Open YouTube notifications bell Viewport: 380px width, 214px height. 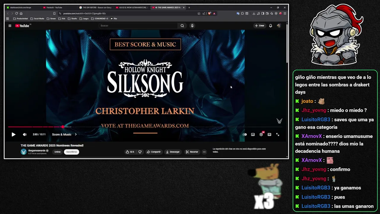270,26
